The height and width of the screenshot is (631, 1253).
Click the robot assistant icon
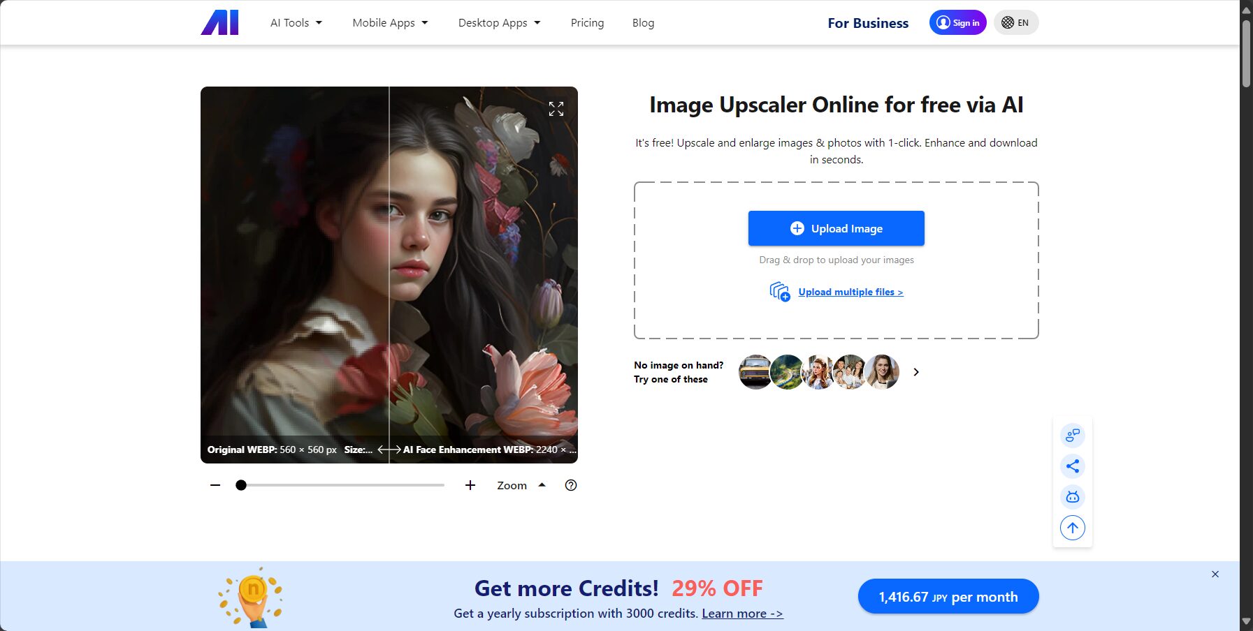(1073, 497)
